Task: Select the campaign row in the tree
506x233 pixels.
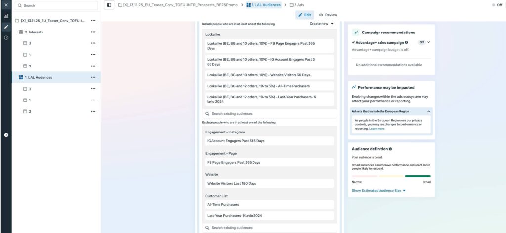Action: click(x=50, y=20)
